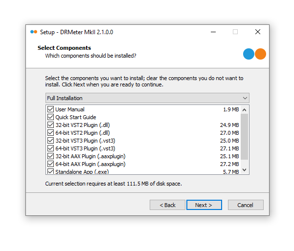Viewport: 294px width, 251px height.
Task: Proceed with the Next button
Action: point(204,205)
